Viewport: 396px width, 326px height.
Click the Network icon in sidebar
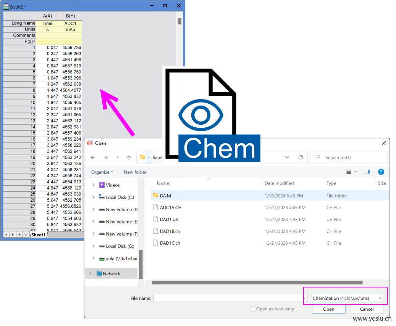(99, 273)
